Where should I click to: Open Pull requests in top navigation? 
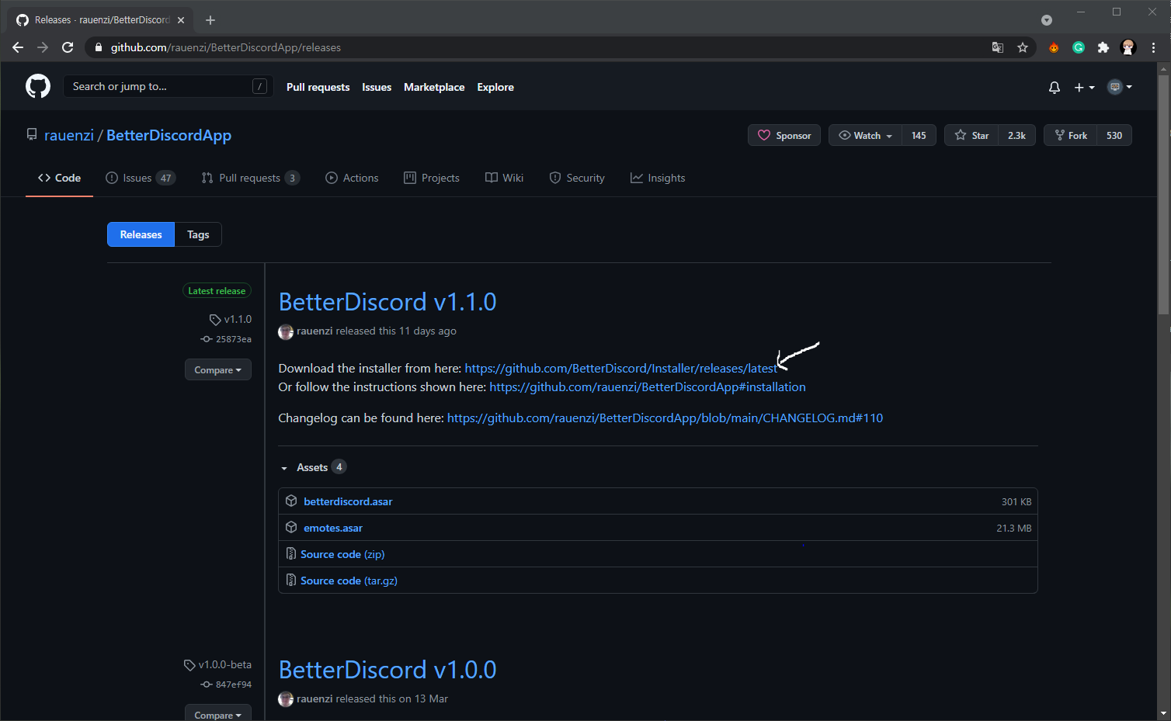click(318, 87)
